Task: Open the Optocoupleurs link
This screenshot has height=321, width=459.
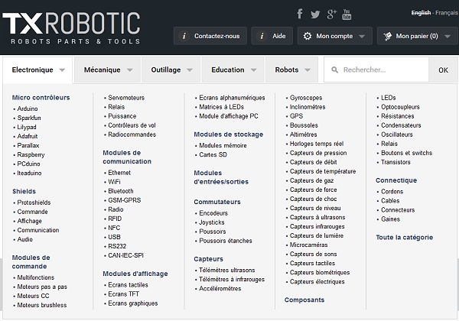Action: pos(400,107)
